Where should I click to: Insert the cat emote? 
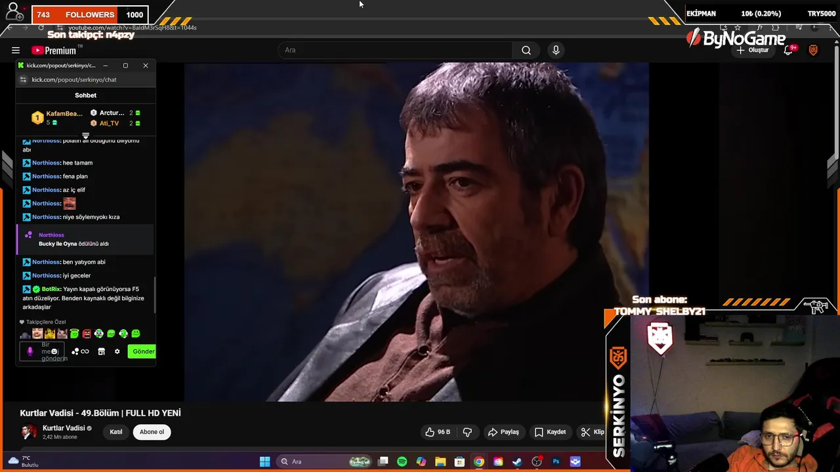pyautogui.click(x=62, y=334)
